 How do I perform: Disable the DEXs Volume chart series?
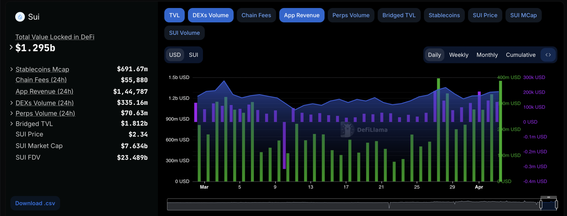coord(210,15)
